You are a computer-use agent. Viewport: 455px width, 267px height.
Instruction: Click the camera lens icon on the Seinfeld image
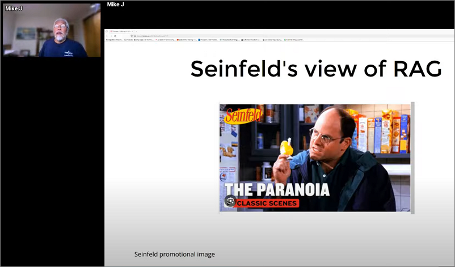tap(230, 201)
